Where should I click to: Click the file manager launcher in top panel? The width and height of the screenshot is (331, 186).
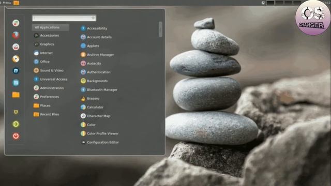click(x=16, y=3)
